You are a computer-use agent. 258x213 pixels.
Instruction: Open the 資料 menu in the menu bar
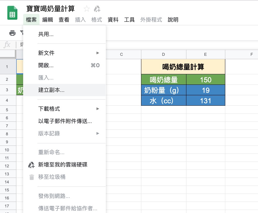[113, 20]
